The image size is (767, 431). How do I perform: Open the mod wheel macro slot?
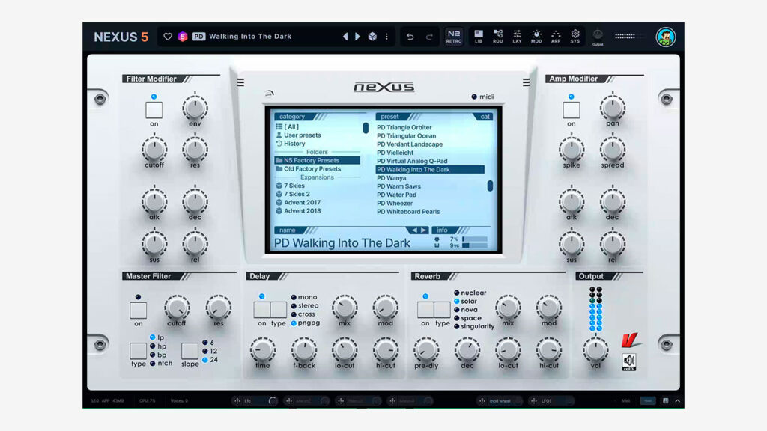[500, 401]
